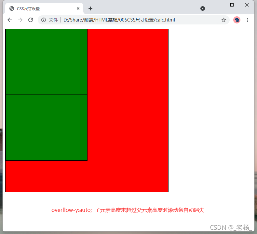
Task: Maximize the Chrome window
Action: 232,5
